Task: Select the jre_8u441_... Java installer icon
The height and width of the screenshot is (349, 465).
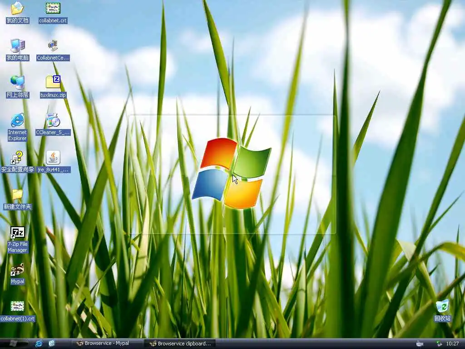Action: click(53, 161)
